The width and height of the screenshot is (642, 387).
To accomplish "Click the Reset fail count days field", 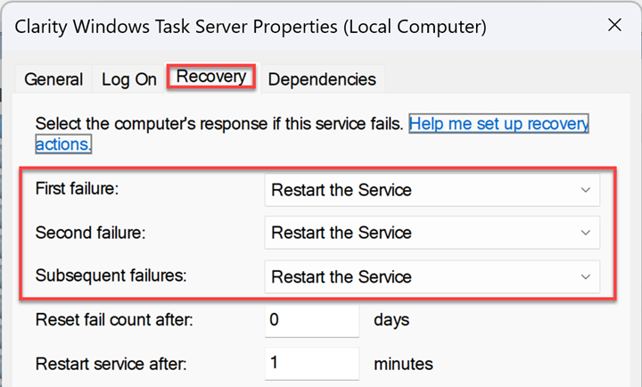I will tap(311, 319).
